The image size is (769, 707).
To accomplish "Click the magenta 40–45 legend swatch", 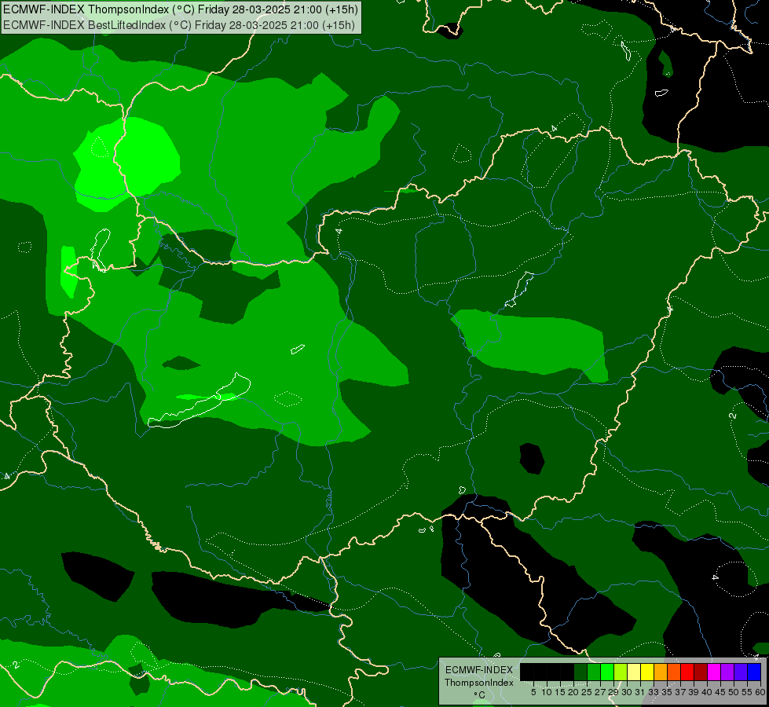I will pyautogui.click(x=713, y=672).
